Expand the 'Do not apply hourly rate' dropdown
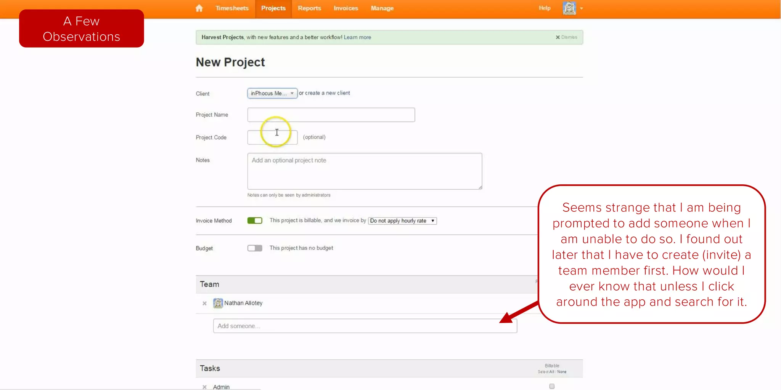Screen dimensions: 781x390 click(x=402, y=221)
